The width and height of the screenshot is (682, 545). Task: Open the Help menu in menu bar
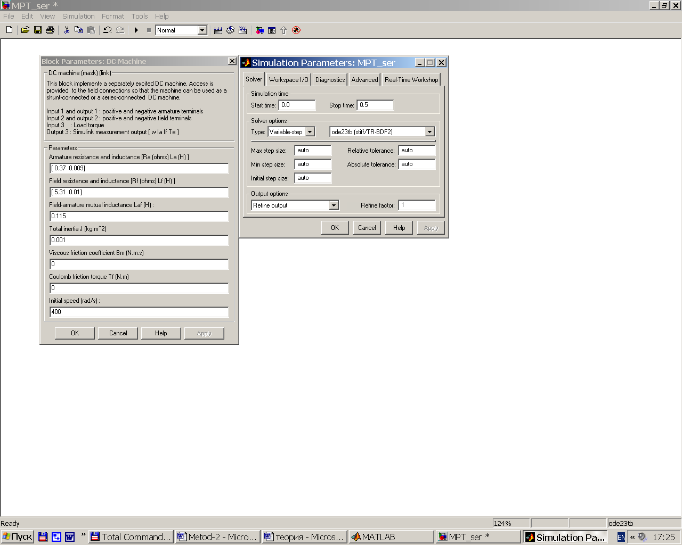click(x=162, y=16)
